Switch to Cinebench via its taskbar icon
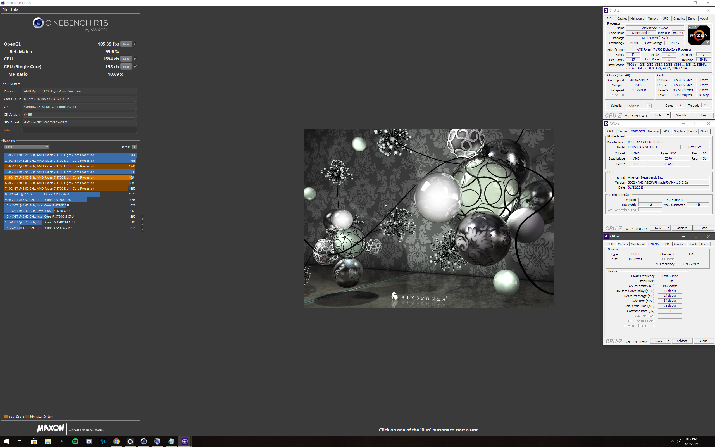The image size is (715, 447). point(144,441)
